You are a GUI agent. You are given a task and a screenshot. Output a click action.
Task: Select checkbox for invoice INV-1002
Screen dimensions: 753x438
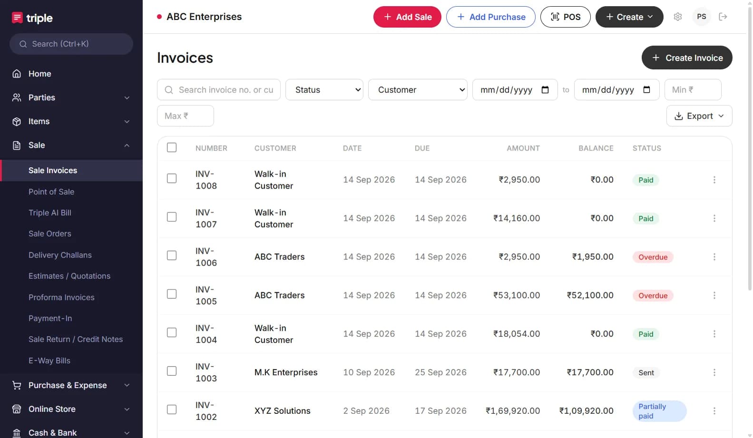click(x=172, y=409)
